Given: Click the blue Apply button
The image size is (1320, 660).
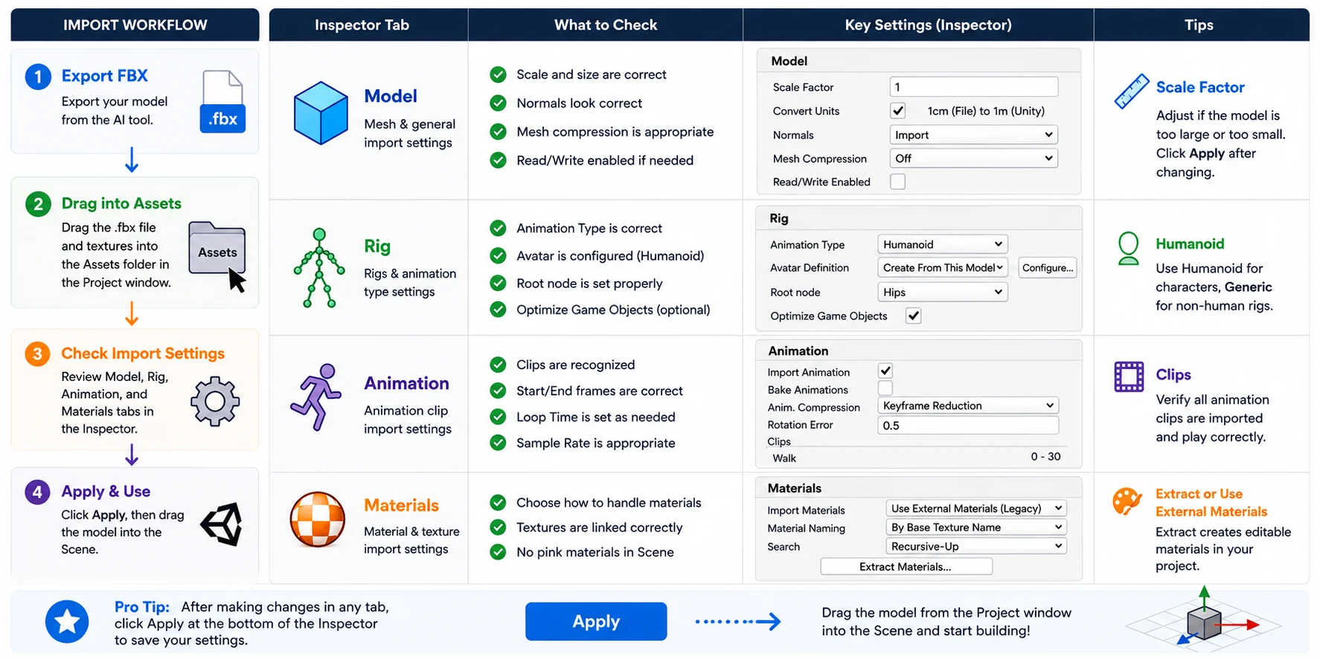Looking at the screenshot, I should pos(596,621).
